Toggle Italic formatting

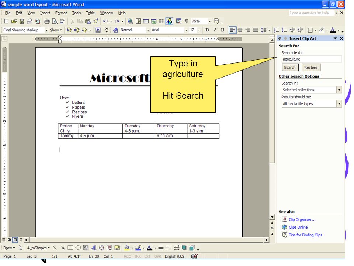point(215,30)
